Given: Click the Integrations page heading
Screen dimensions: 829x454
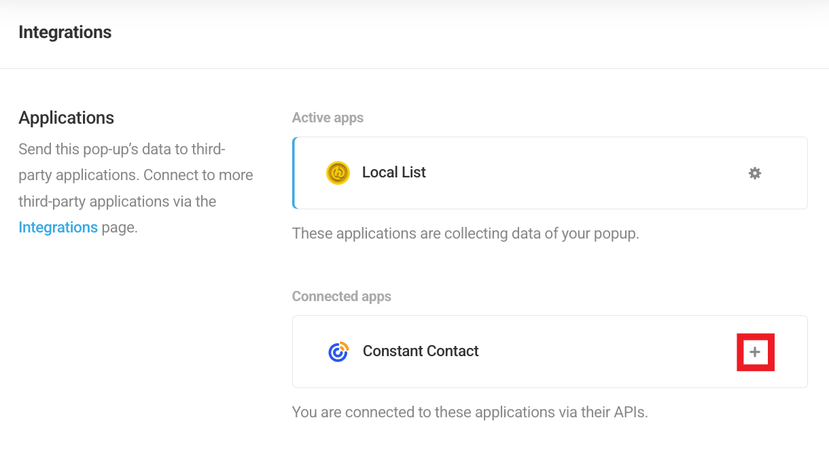Looking at the screenshot, I should (65, 32).
